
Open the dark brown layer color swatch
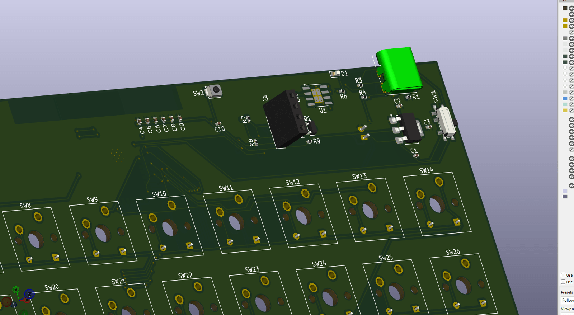565,8
